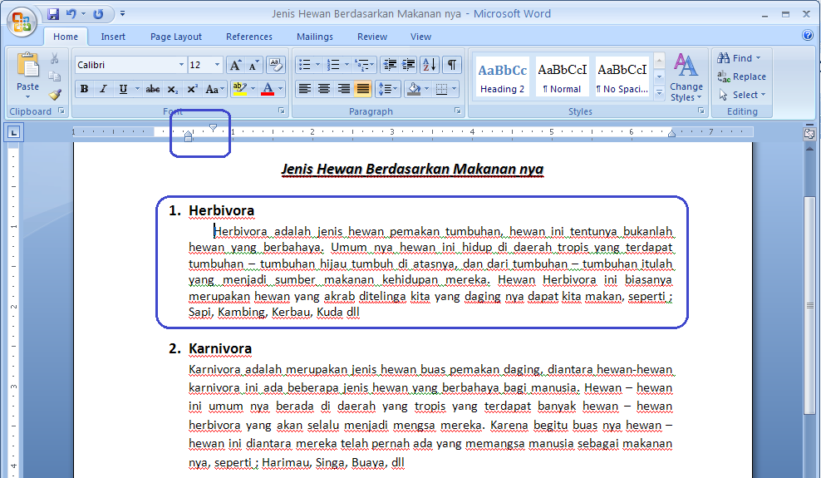This screenshot has height=478, width=821.
Task: Center align text
Action: [x=324, y=89]
